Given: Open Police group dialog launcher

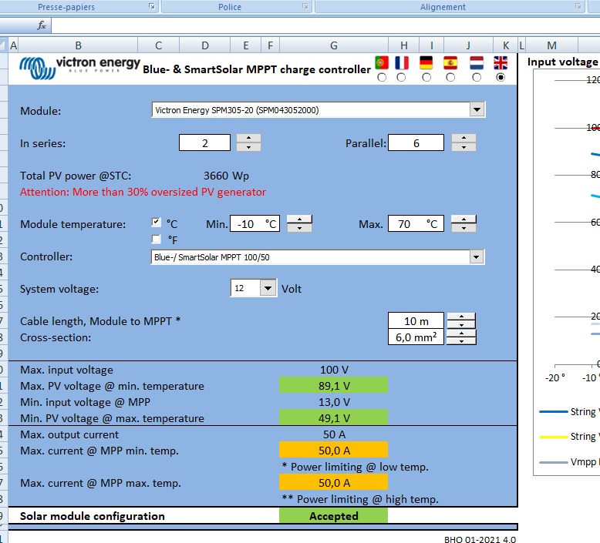Looking at the screenshot, I should point(305,6).
